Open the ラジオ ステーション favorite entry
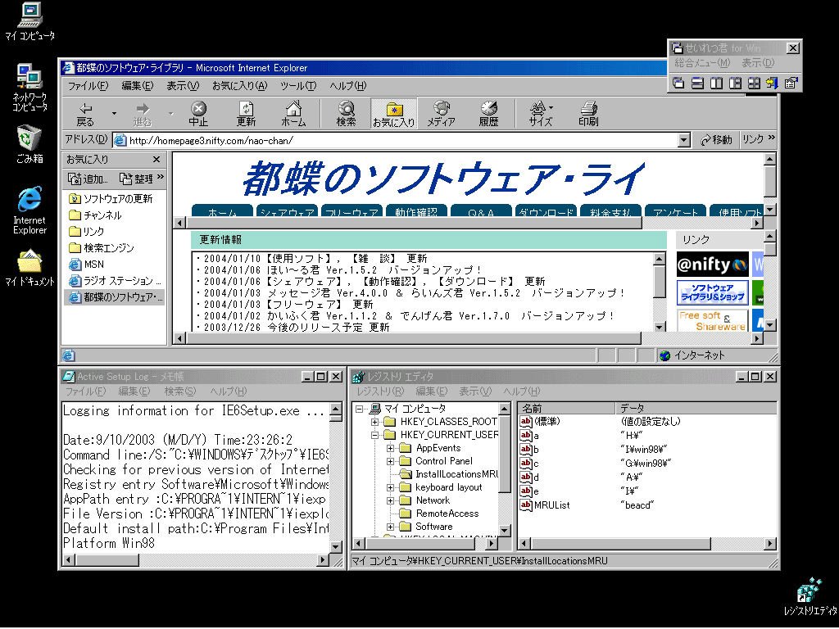 (x=115, y=281)
